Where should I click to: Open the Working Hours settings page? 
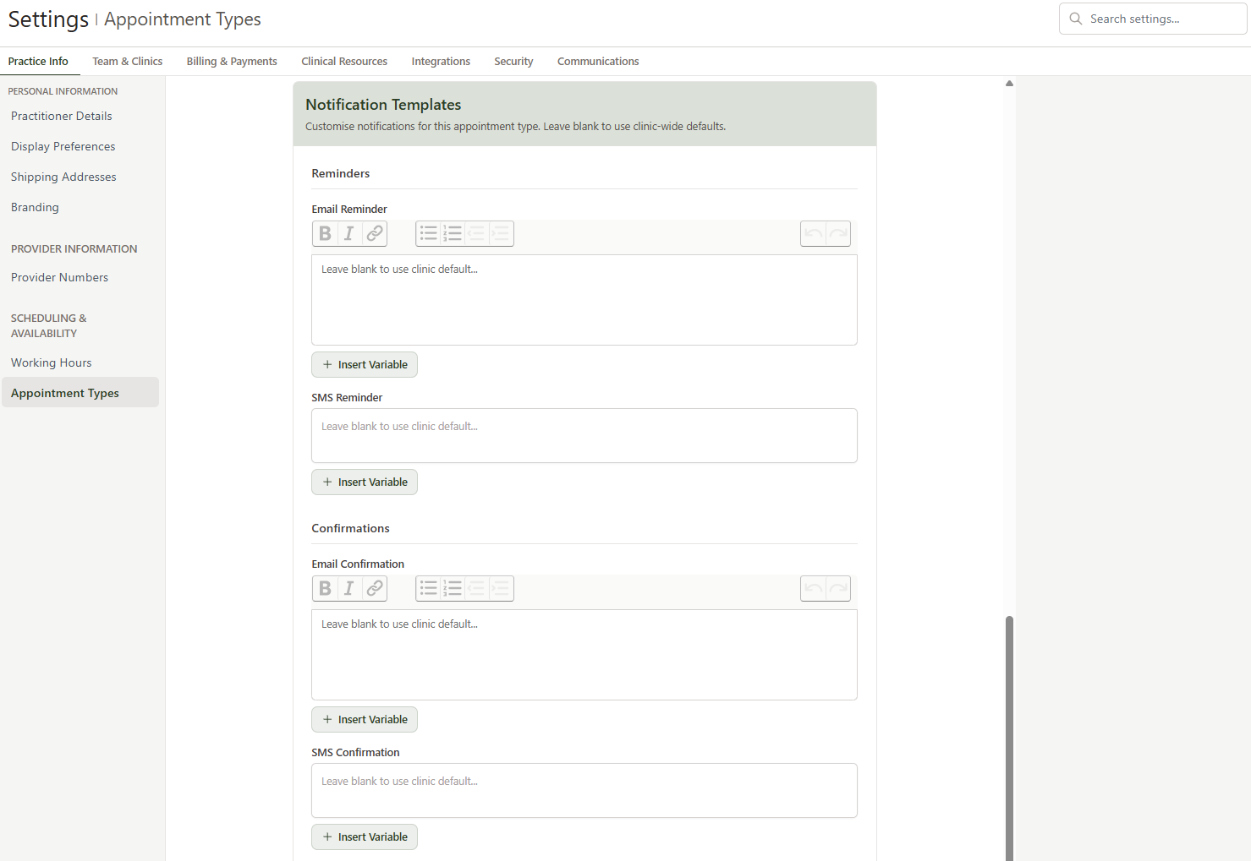tap(51, 362)
